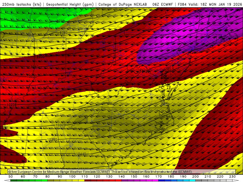Viewport: 243px width, 182px height.
Task: Click the 180 value on the color scale
Action: (171, 177)
